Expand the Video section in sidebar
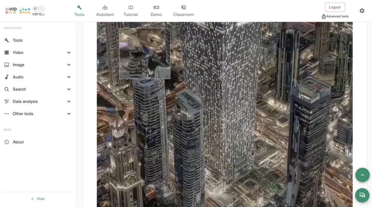This screenshot has width=372, height=207. (x=69, y=53)
